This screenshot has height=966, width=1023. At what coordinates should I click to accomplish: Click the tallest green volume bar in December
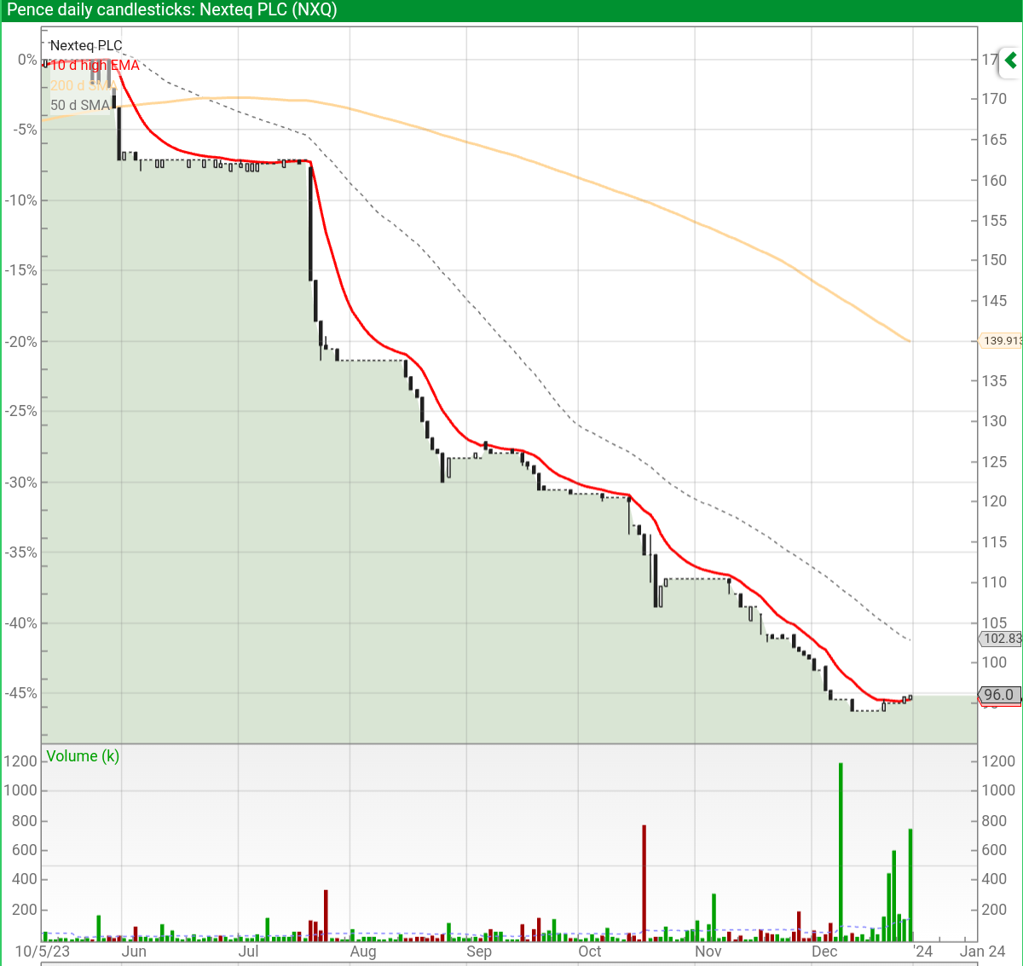[x=841, y=852]
